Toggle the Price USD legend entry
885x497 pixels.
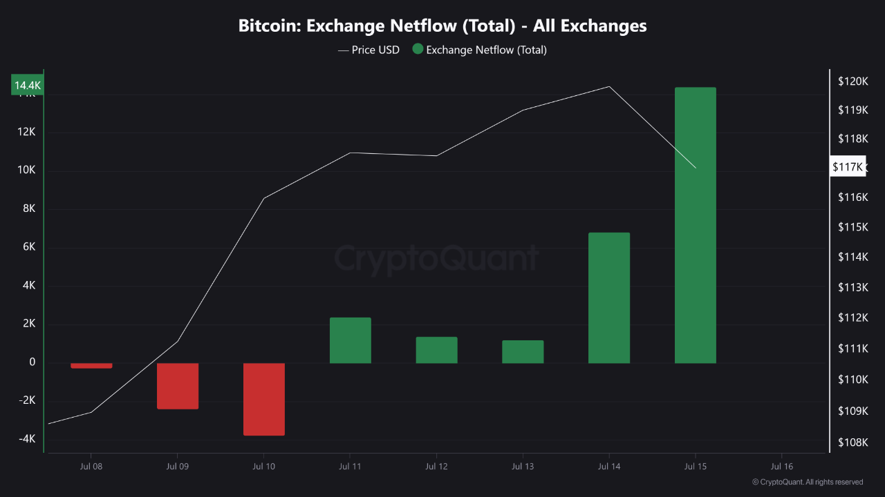click(x=369, y=50)
